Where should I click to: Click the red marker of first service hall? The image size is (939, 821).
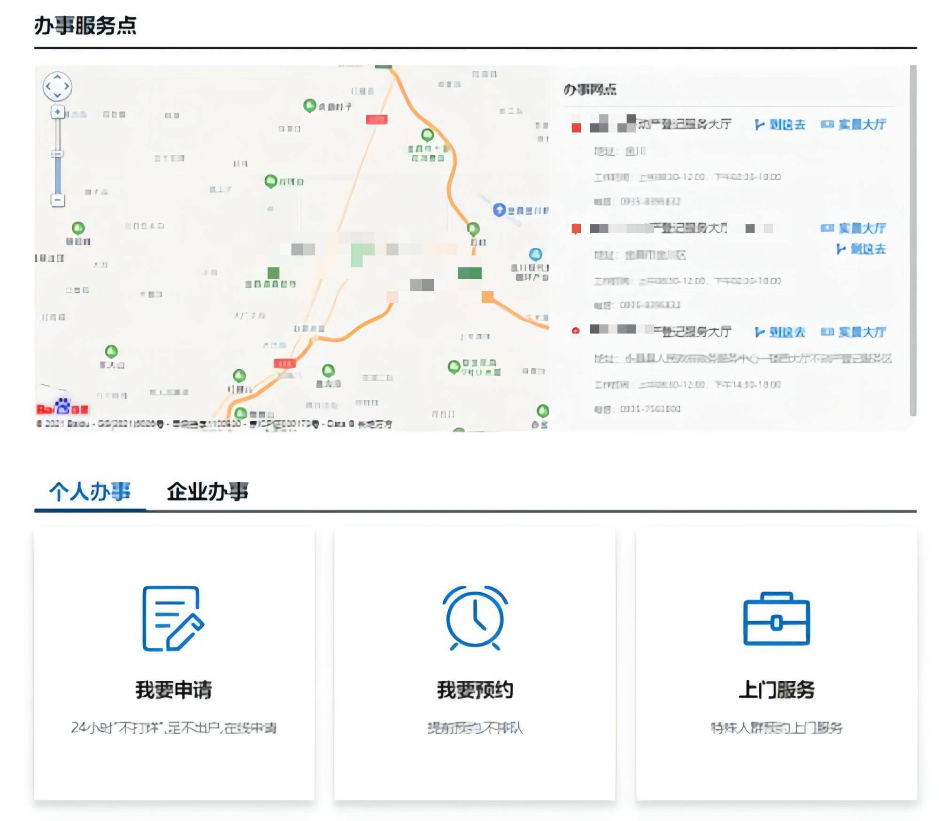point(576,128)
